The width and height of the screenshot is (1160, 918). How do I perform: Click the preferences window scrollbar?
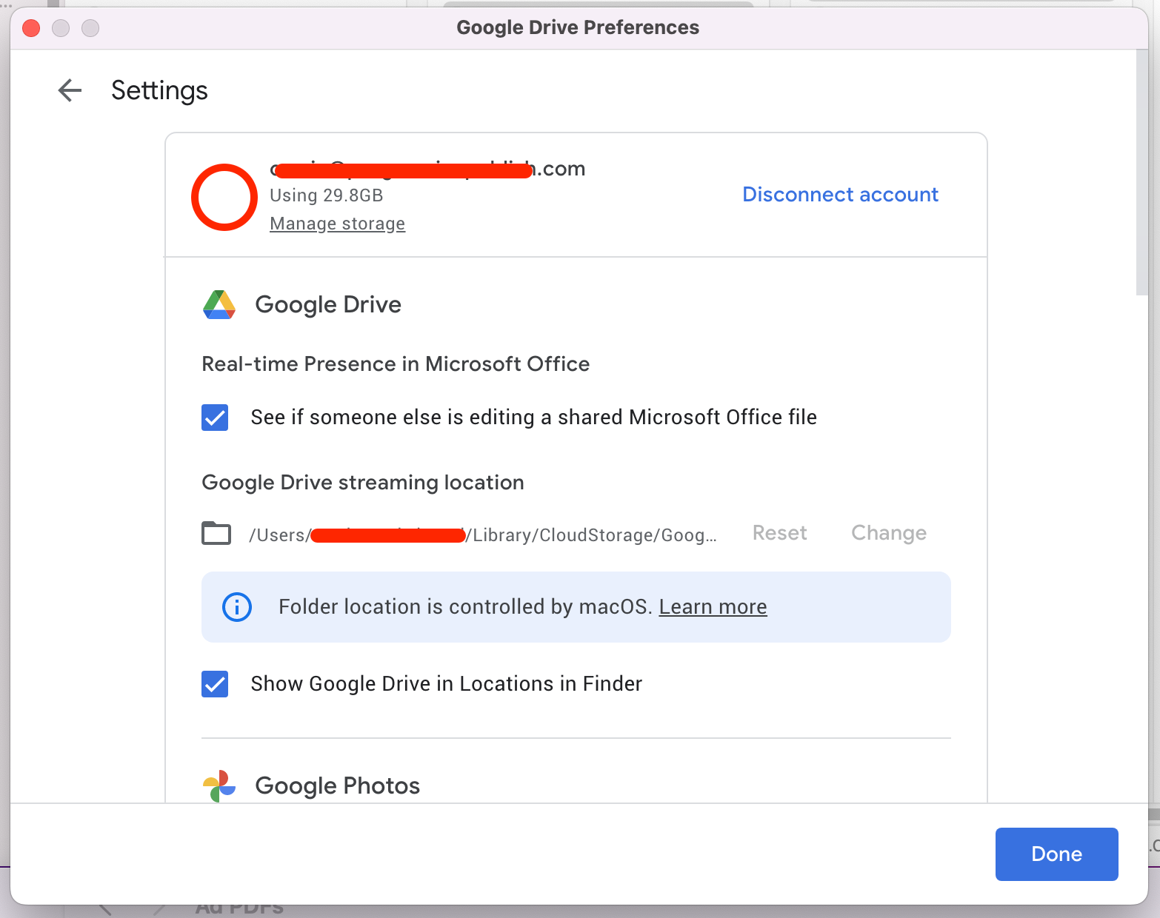[x=1141, y=172]
